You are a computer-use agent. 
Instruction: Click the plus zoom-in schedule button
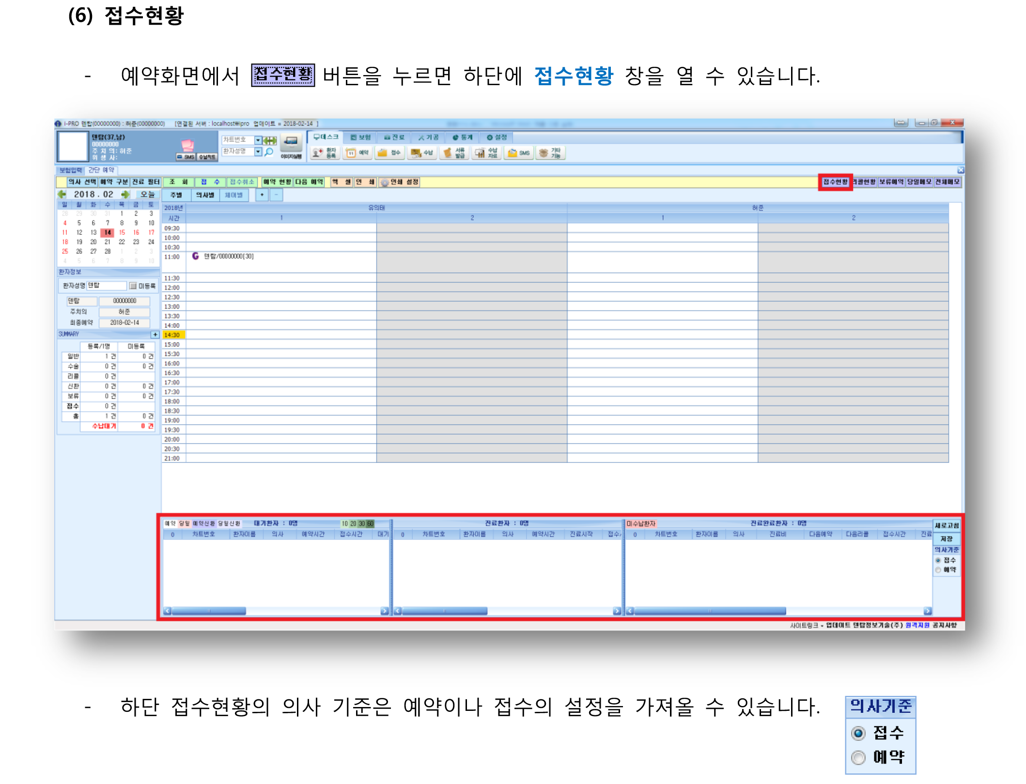262,195
